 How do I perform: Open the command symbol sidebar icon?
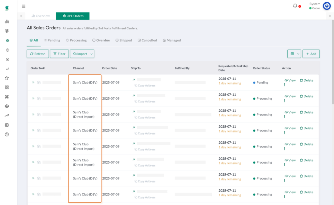click(x=7, y=97)
